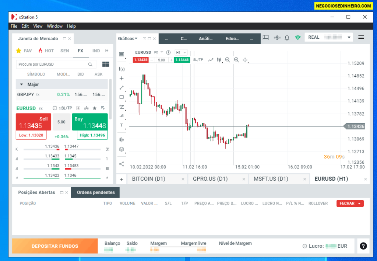Click the share chart icon
Image resolution: width=377 pixels, height=261 pixels.
pos(121,164)
